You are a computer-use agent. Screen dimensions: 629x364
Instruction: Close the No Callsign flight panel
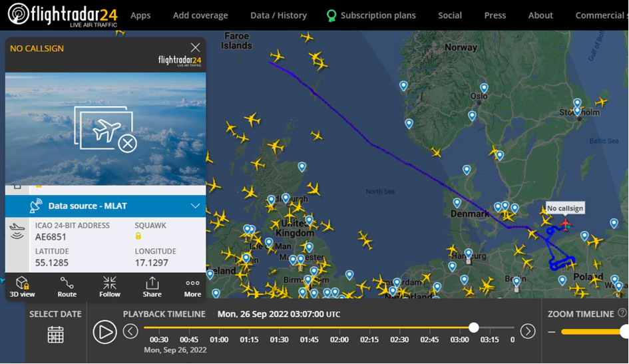[195, 47]
